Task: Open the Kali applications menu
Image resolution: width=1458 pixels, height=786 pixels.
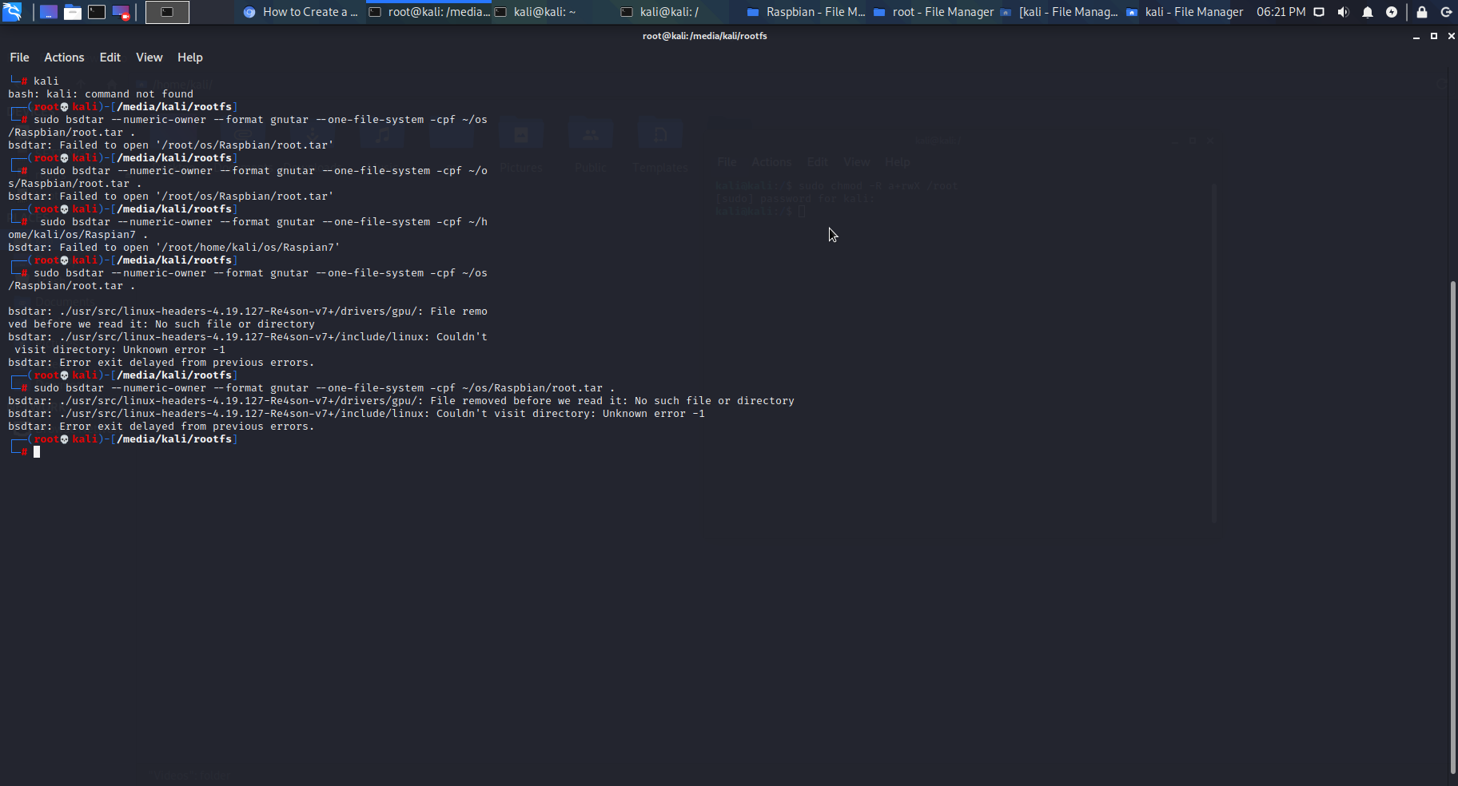Action: coord(12,11)
